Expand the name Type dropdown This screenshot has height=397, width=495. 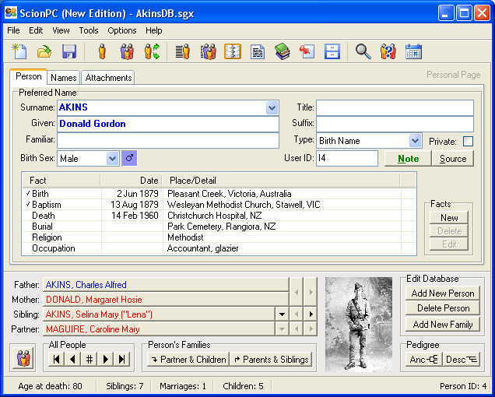click(x=415, y=141)
